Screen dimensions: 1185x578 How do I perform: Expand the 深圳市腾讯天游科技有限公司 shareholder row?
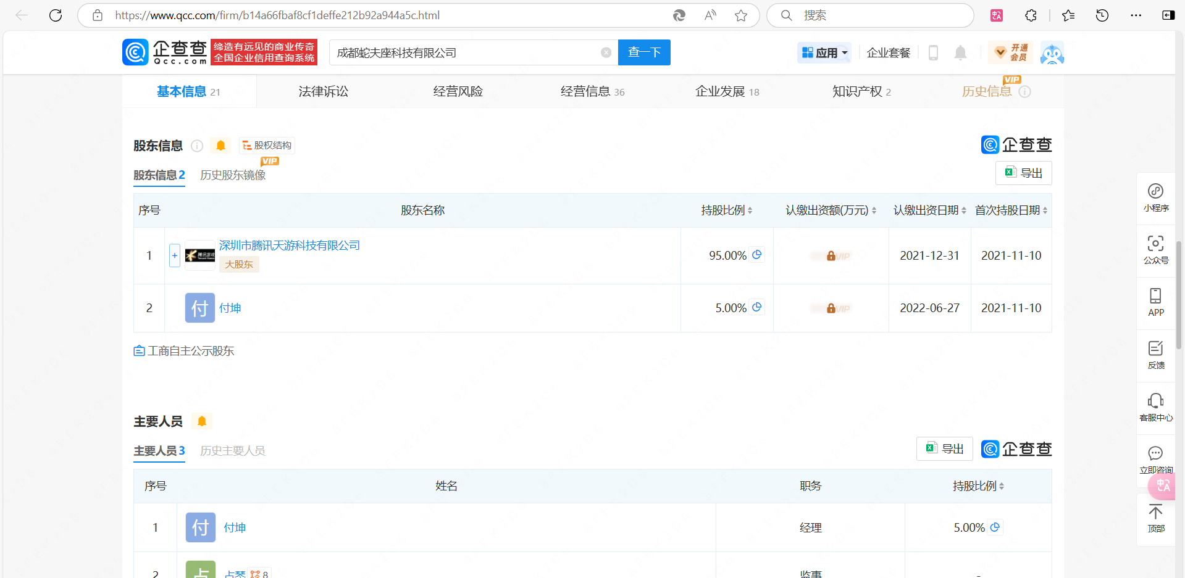(175, 255)
